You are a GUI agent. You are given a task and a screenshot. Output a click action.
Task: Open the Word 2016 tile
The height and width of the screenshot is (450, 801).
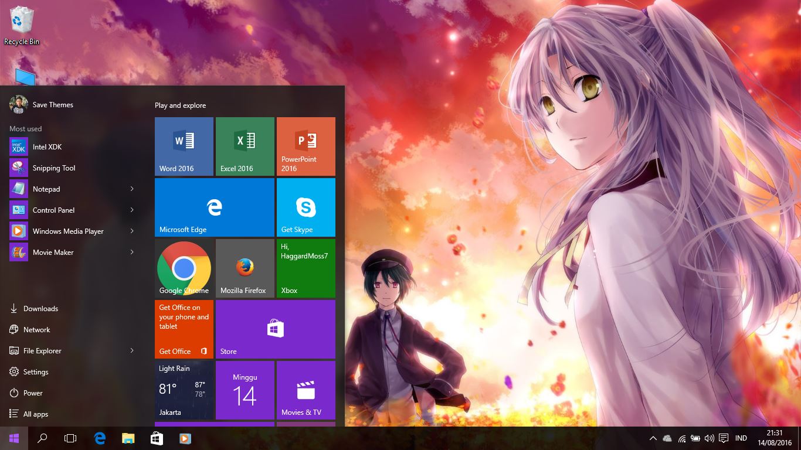[x=184, y=146]
